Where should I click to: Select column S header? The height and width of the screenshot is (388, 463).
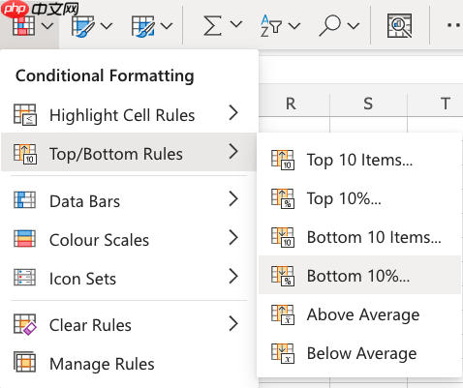coord(368,104)
